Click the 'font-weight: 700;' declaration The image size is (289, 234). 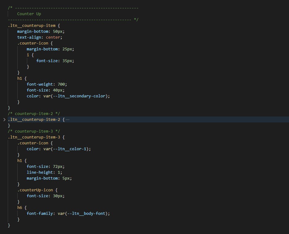[47, 84]
